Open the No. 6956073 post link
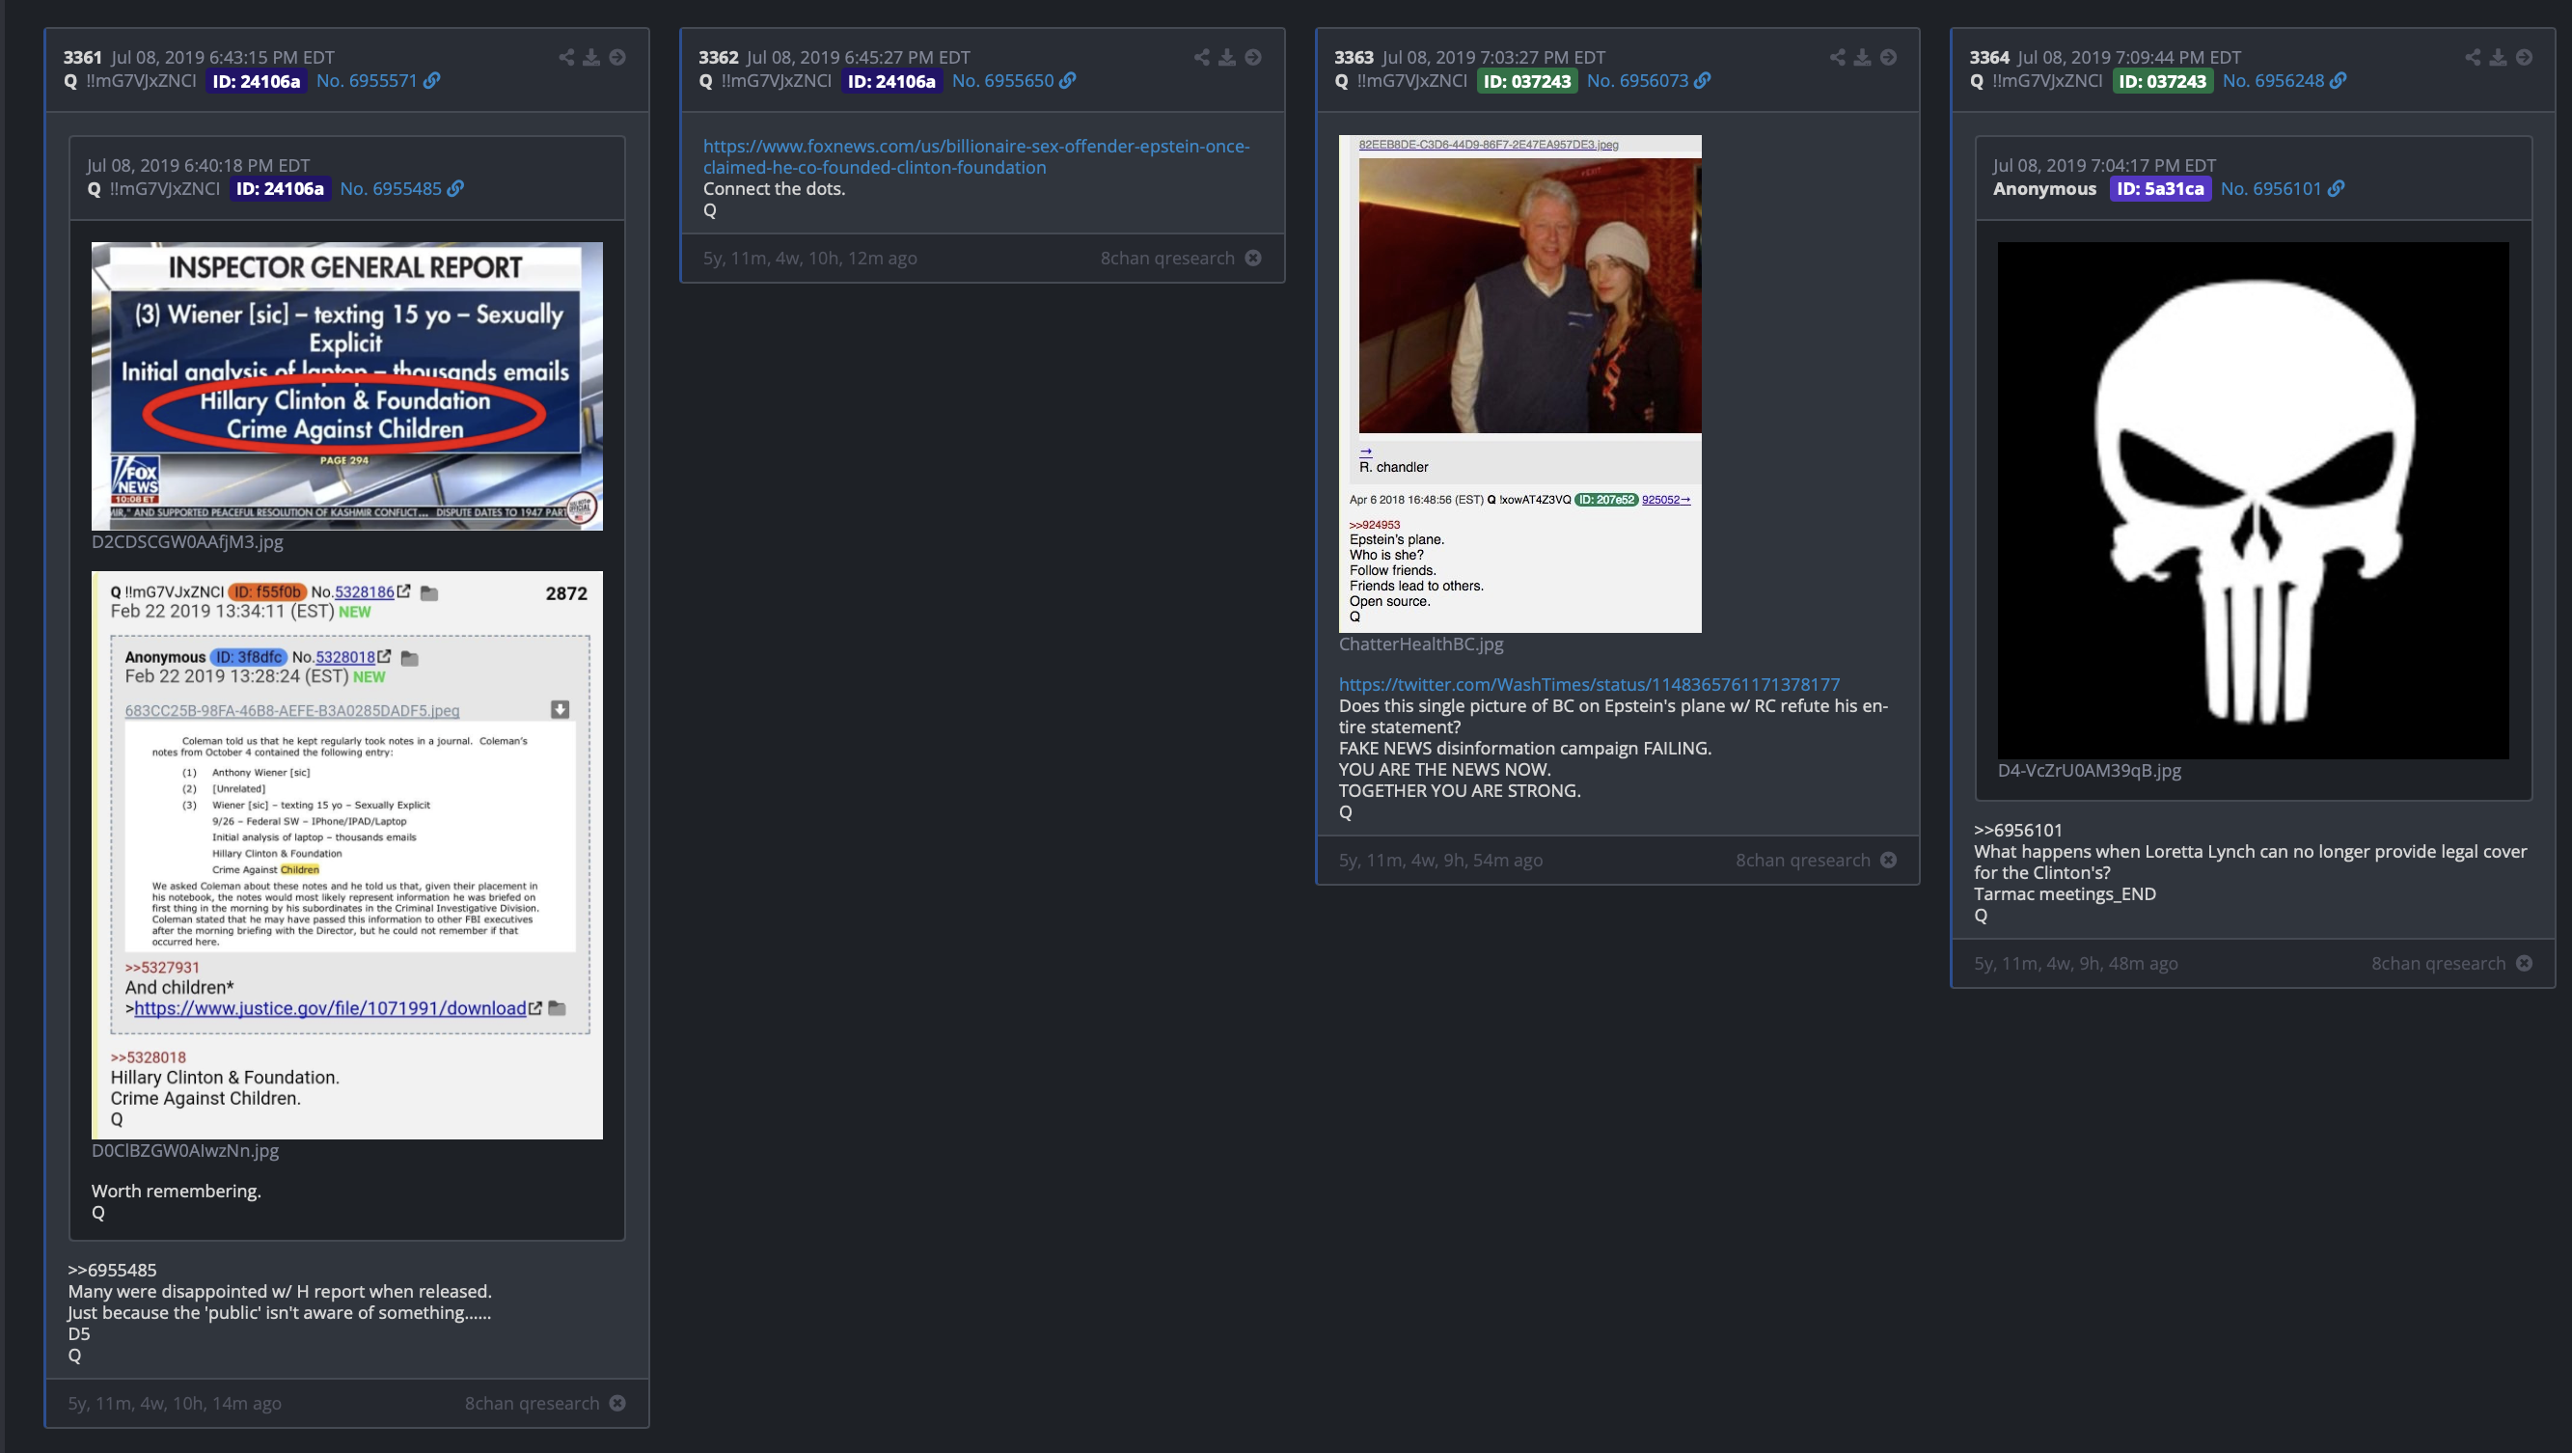This screenshot has width=2572, height=1453. tap(1637, 81)
